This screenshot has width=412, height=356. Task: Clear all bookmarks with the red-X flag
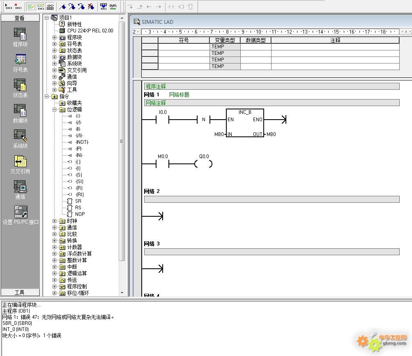pos(91,7)
